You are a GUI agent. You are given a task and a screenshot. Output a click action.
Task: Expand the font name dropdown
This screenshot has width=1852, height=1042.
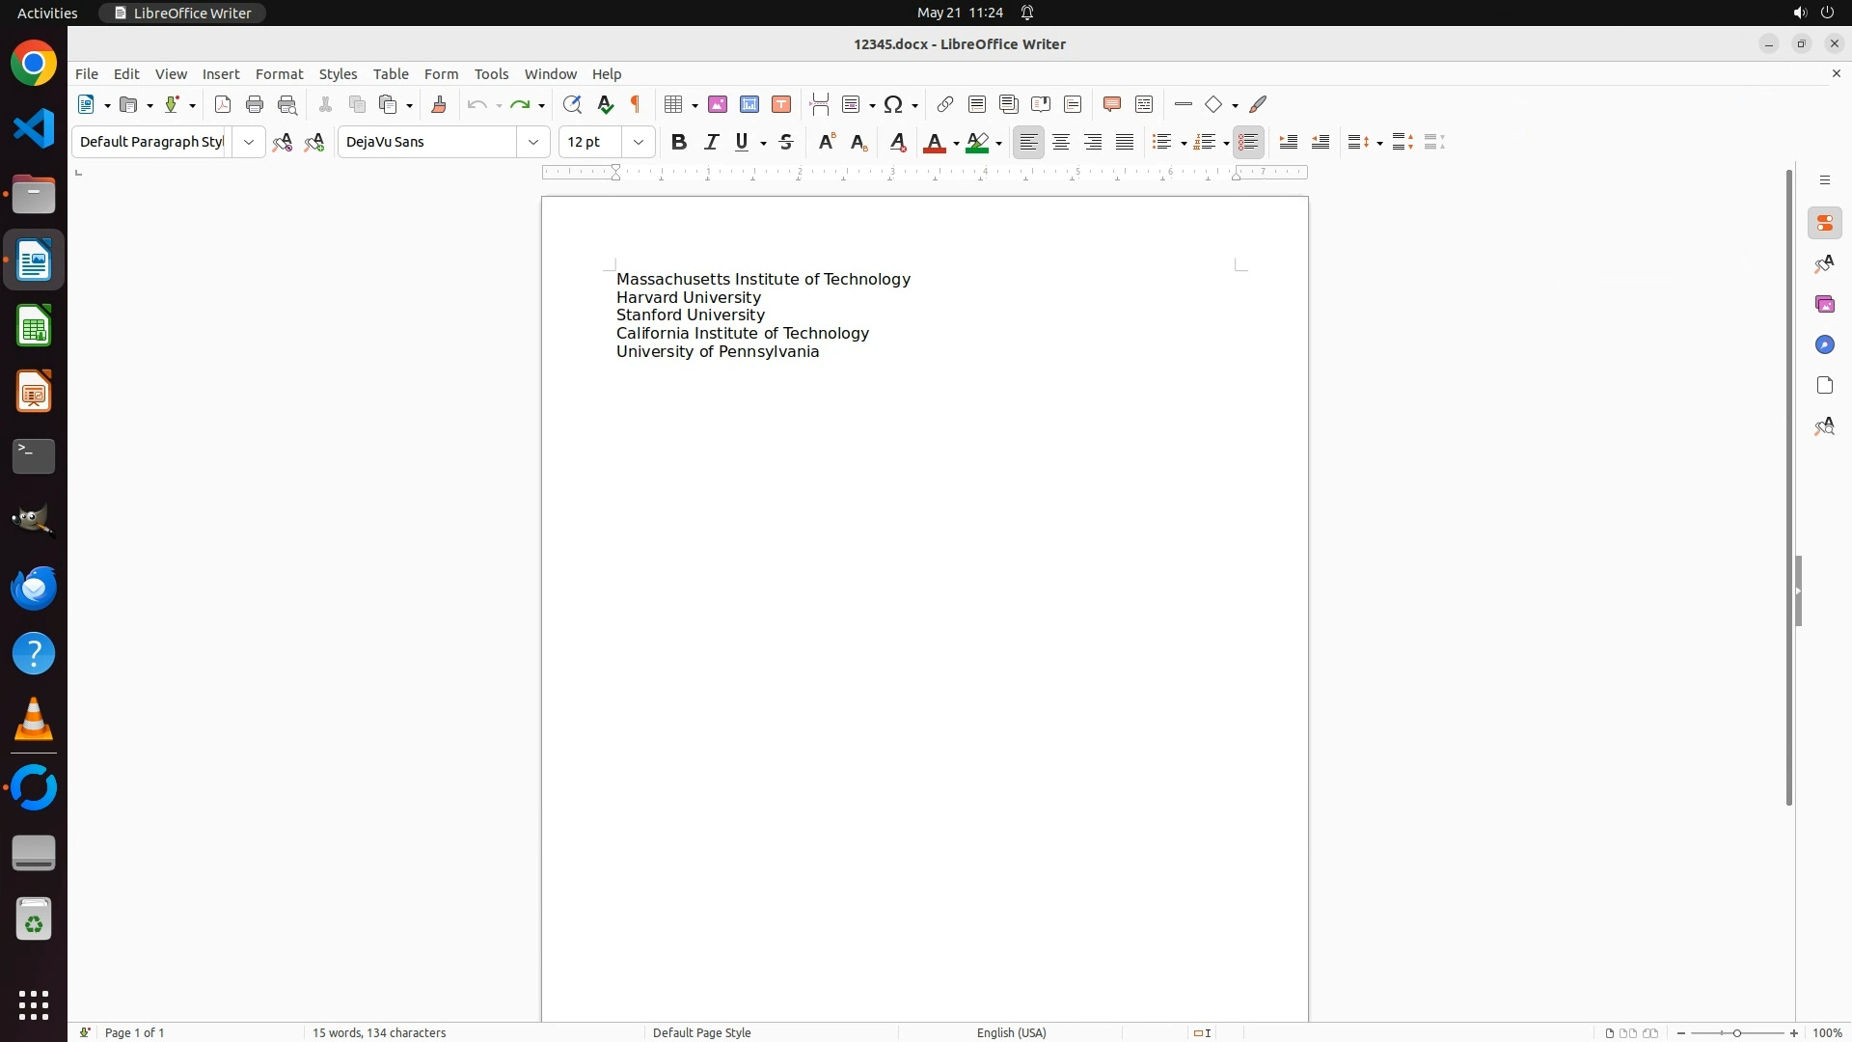(x=533, y=142)
